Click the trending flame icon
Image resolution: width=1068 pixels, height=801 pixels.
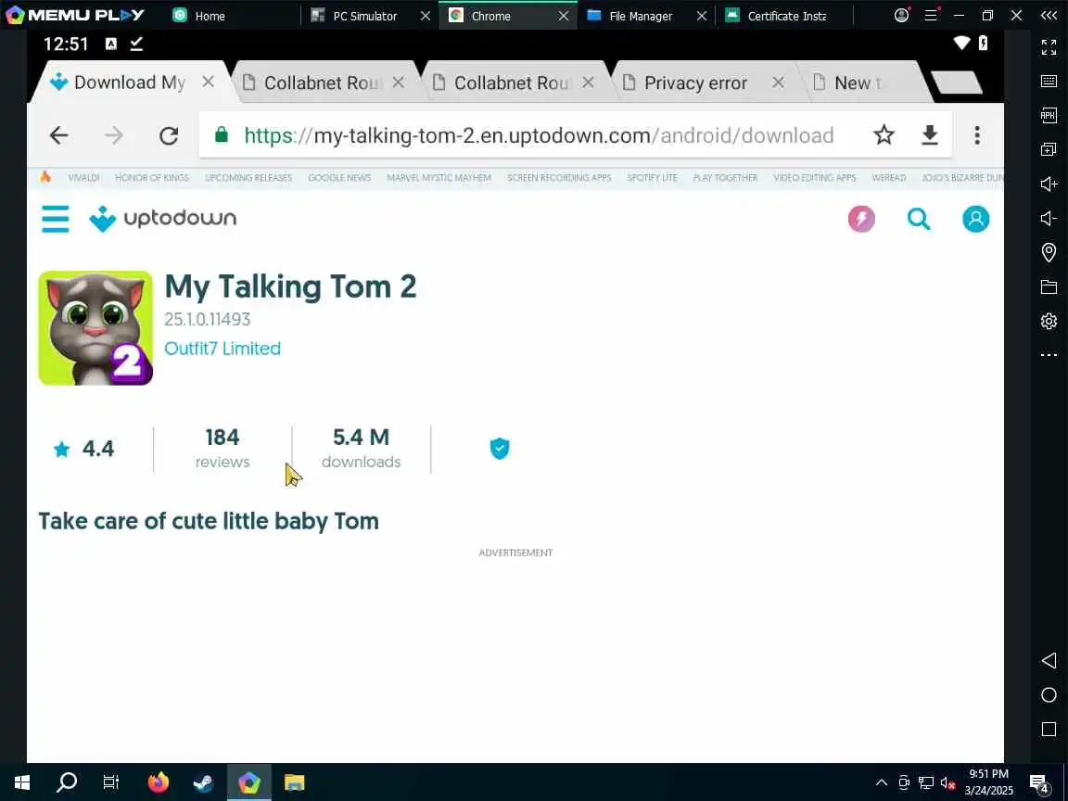coord(44,177)
